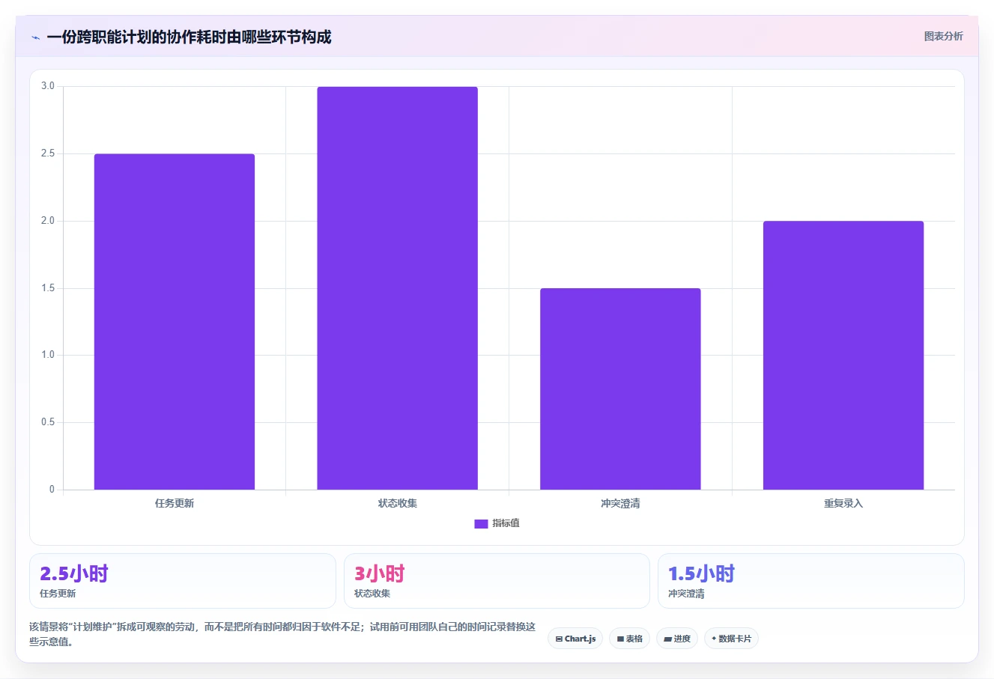Click the 2.5小时 stat card value
Image resolution: width=994 pixels, height=679 pixels.
tap(74, 573)
